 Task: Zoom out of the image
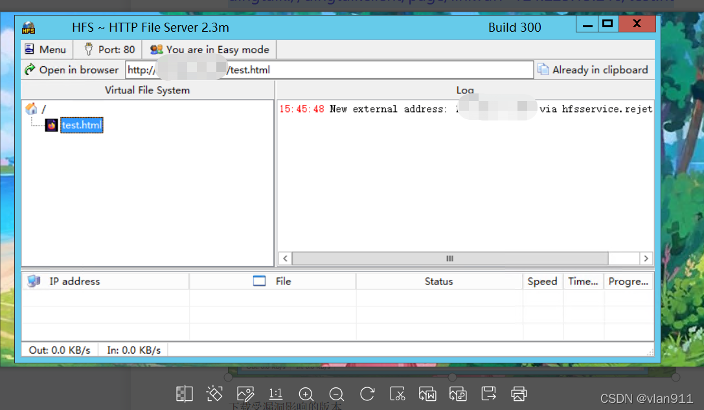(x=336, y=394)
